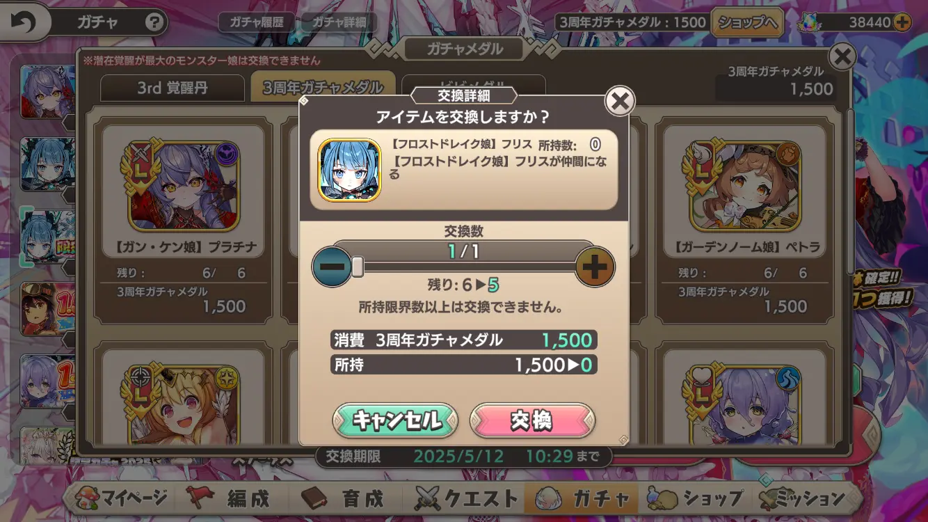The image size is (928, 522).
Task: Open ガチャ履歴 history
Action: 257,22
